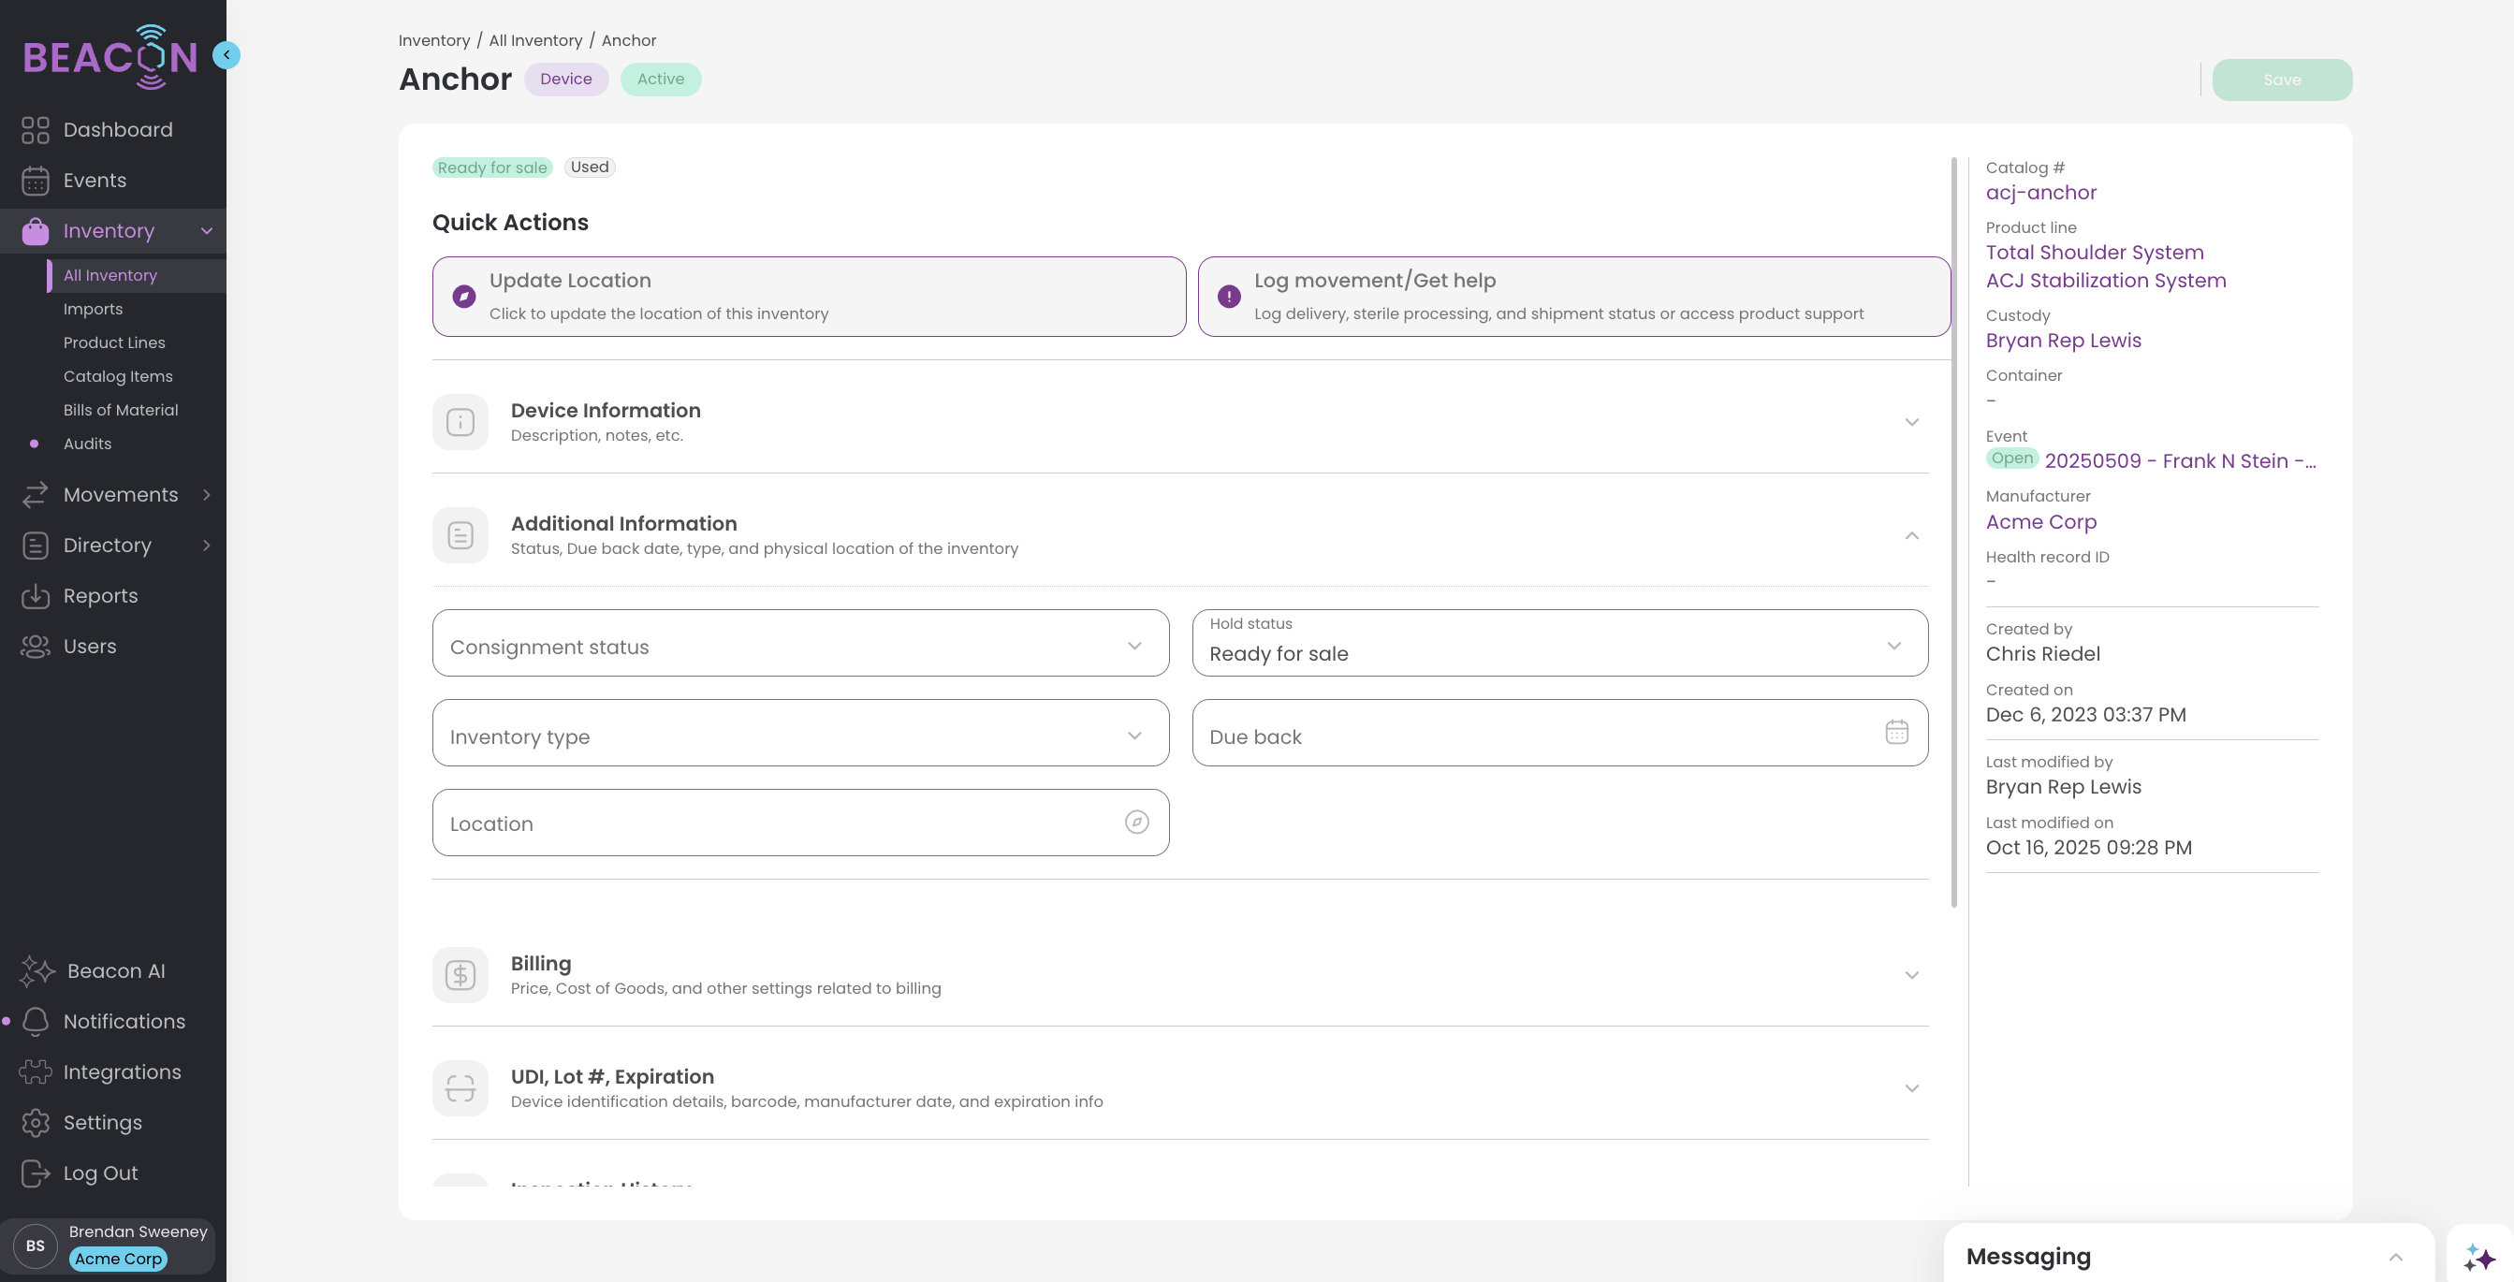Image resolution: width=2514 pixels, height=1282 pixels.
Task: Collapse the sidebar with the blue arrow
Action: coord(227,54)
